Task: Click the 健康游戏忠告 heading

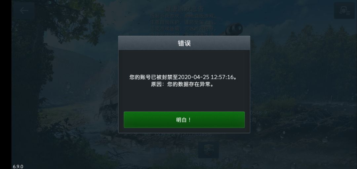Action: coord(184,9)
